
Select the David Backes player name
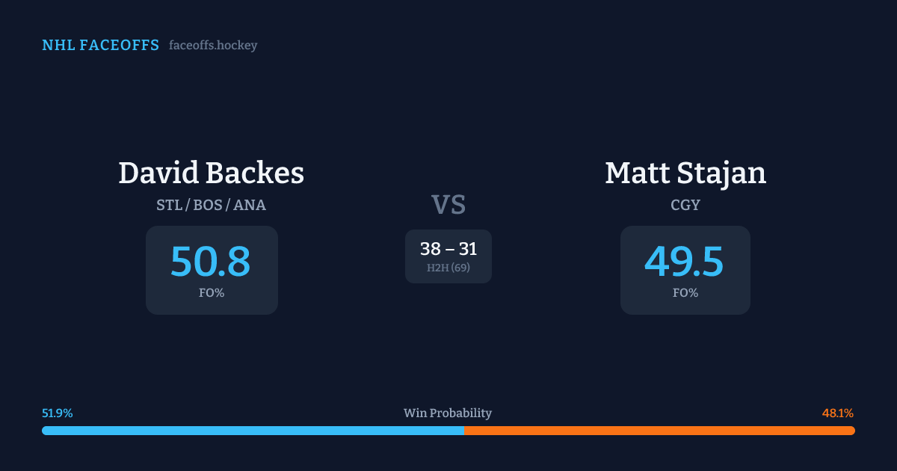pyautogui.click(x=212, y=173)
